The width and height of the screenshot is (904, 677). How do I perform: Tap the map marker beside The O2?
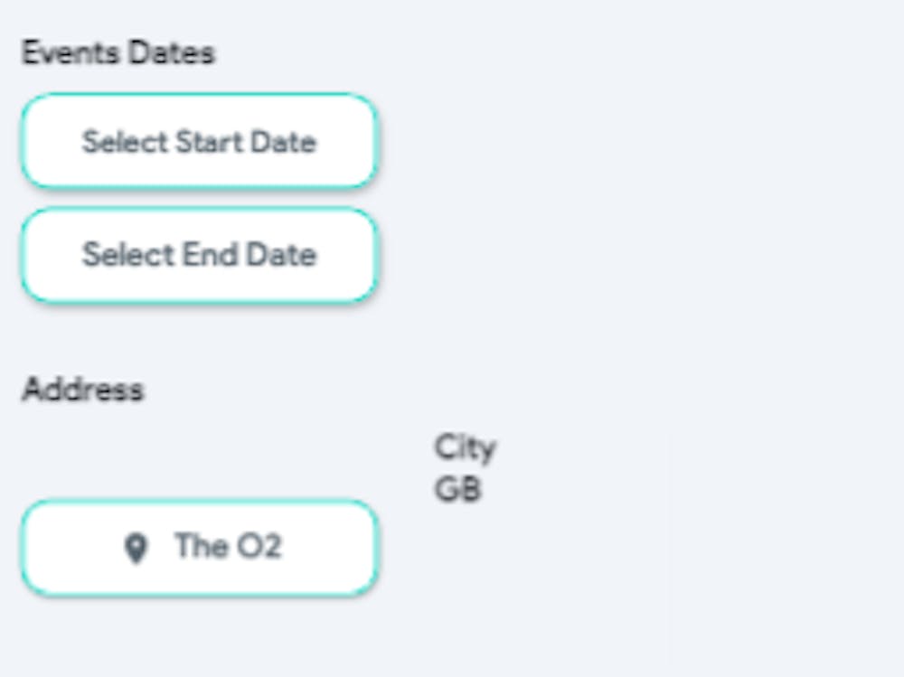(x=136, y=548)
